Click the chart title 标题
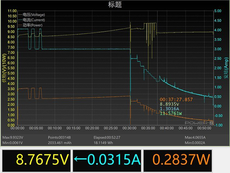 (115, 5)
